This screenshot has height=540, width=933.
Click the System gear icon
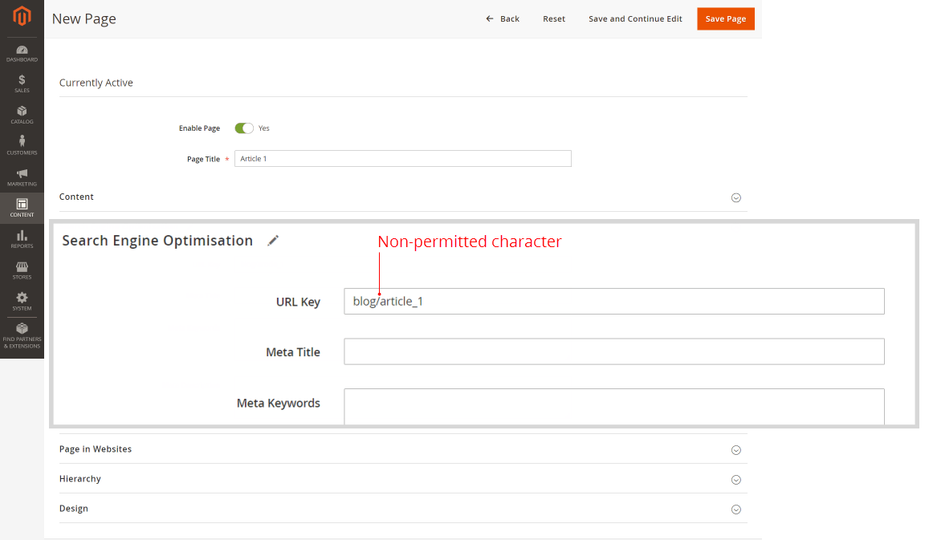pyautogui.click(x=22, y=298)
